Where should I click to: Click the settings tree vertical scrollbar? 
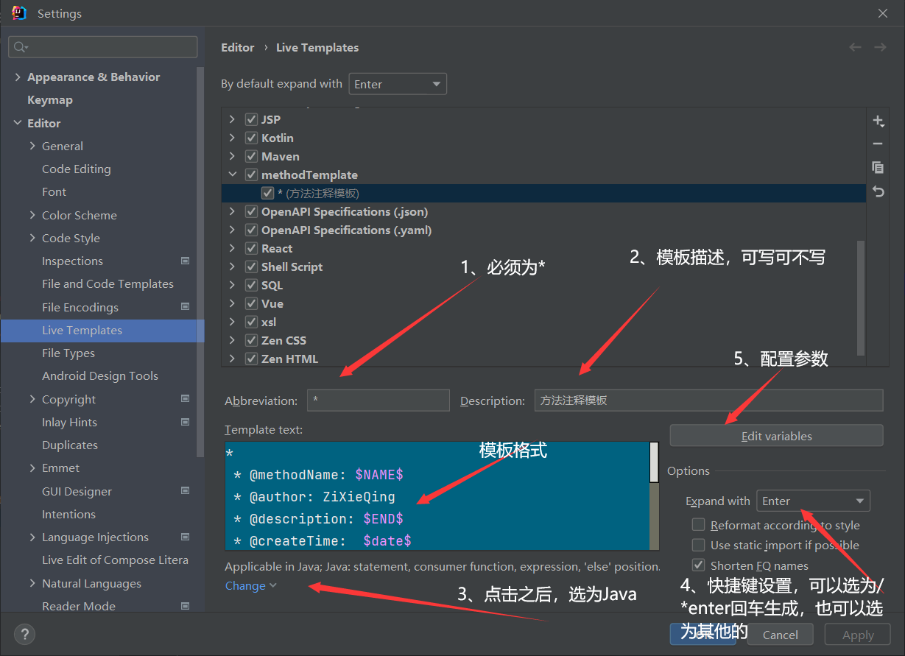(x=200, y=262)
